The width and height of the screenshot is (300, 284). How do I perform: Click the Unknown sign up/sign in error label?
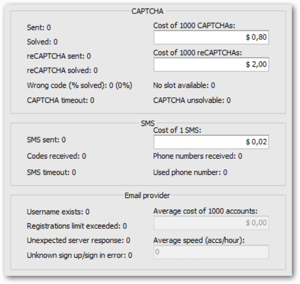(79, 255)
